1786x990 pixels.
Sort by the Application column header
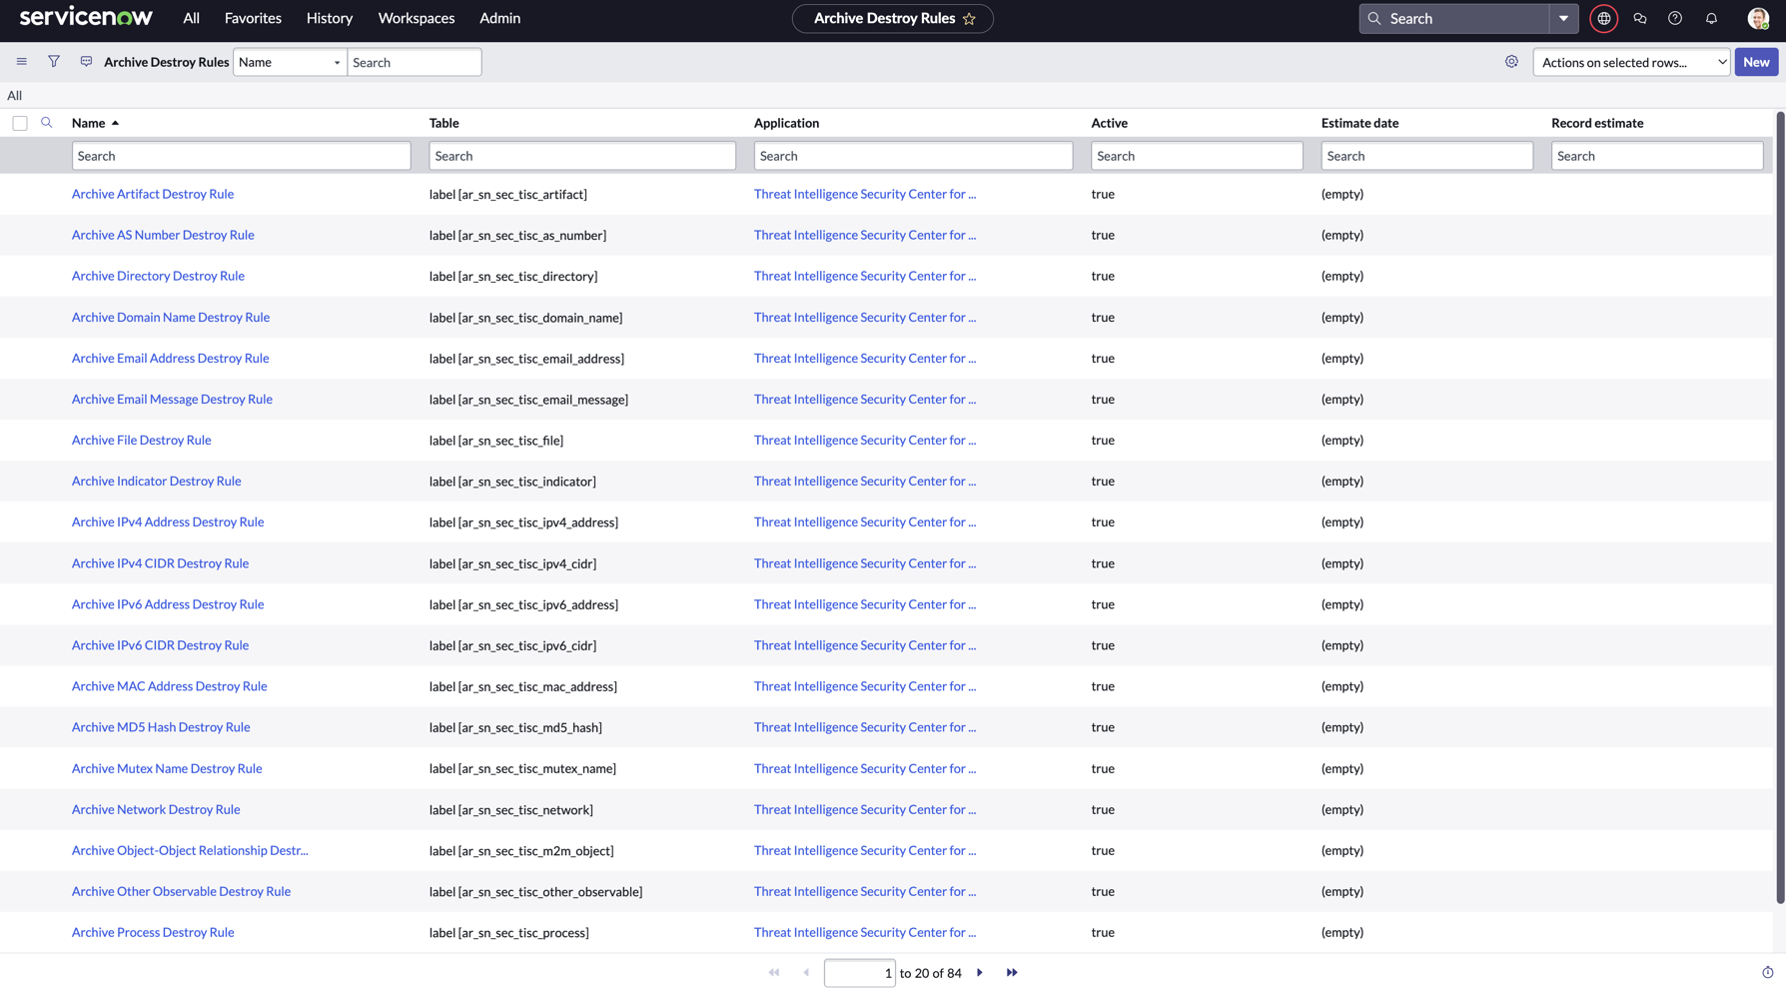coord(786,123)
